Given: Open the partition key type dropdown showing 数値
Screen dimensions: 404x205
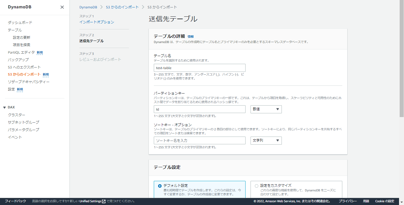Looking at the screenshot, I should click(x=266, y=109).
